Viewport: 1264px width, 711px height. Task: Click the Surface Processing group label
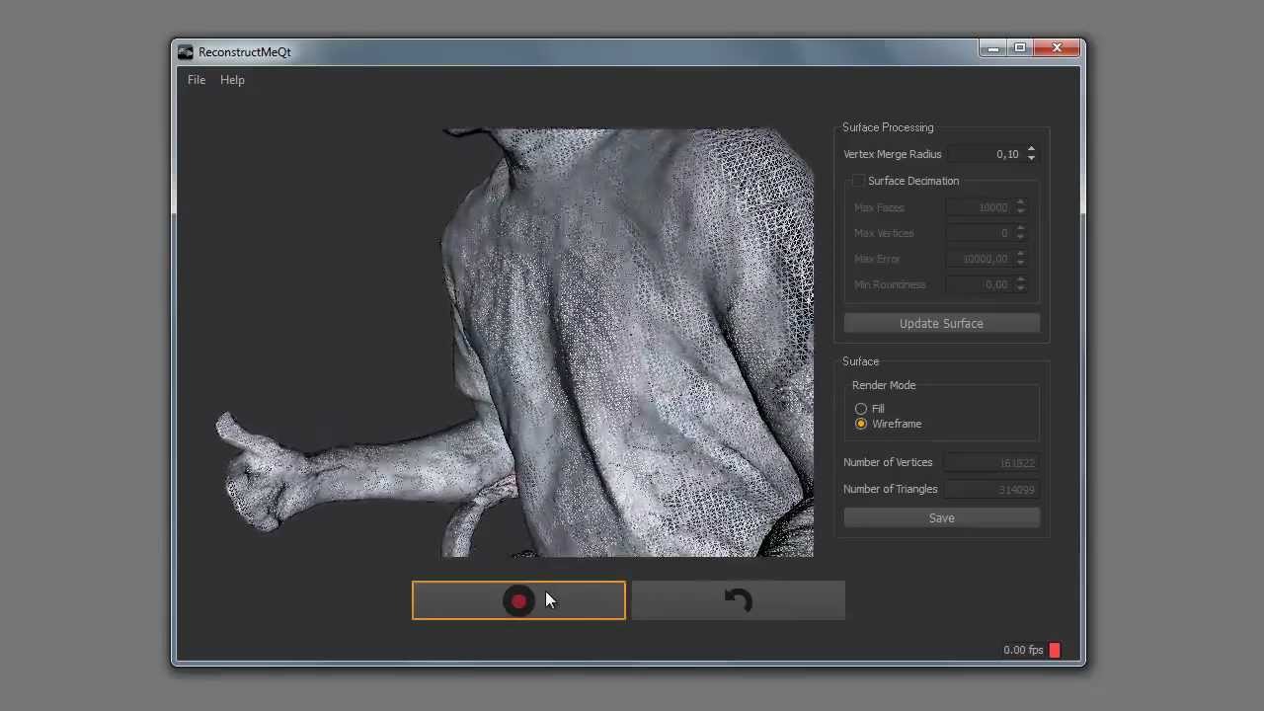888,127
